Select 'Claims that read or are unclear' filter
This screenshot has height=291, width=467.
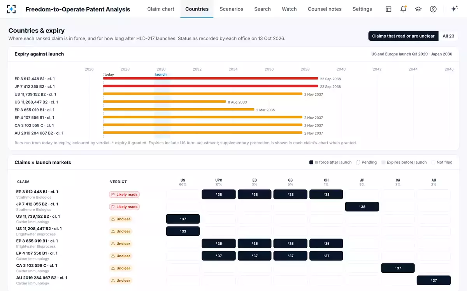point(403,36)
